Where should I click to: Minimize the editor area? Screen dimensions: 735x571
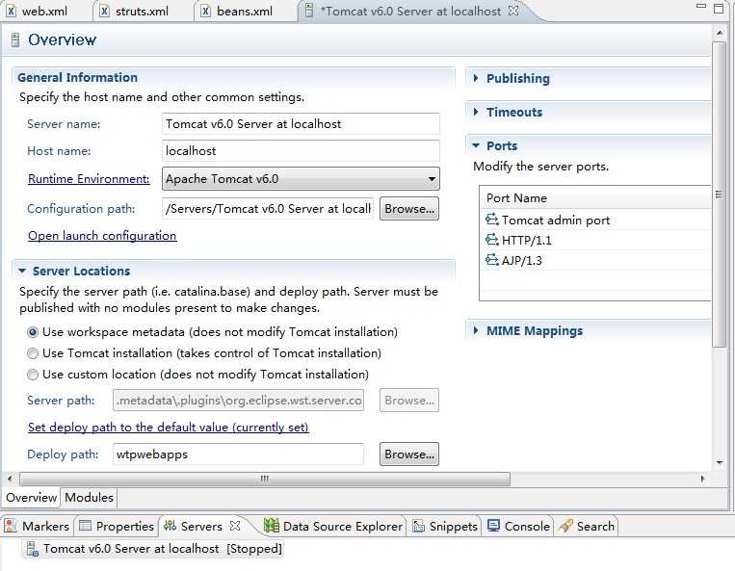(701, 6)
